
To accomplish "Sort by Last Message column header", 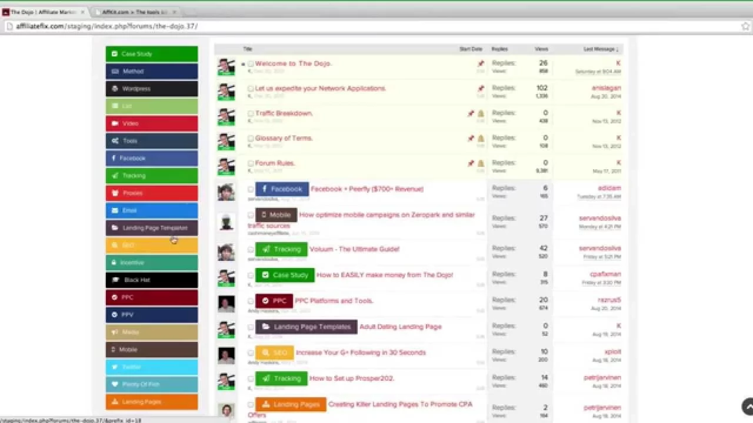I will point(599,49).
